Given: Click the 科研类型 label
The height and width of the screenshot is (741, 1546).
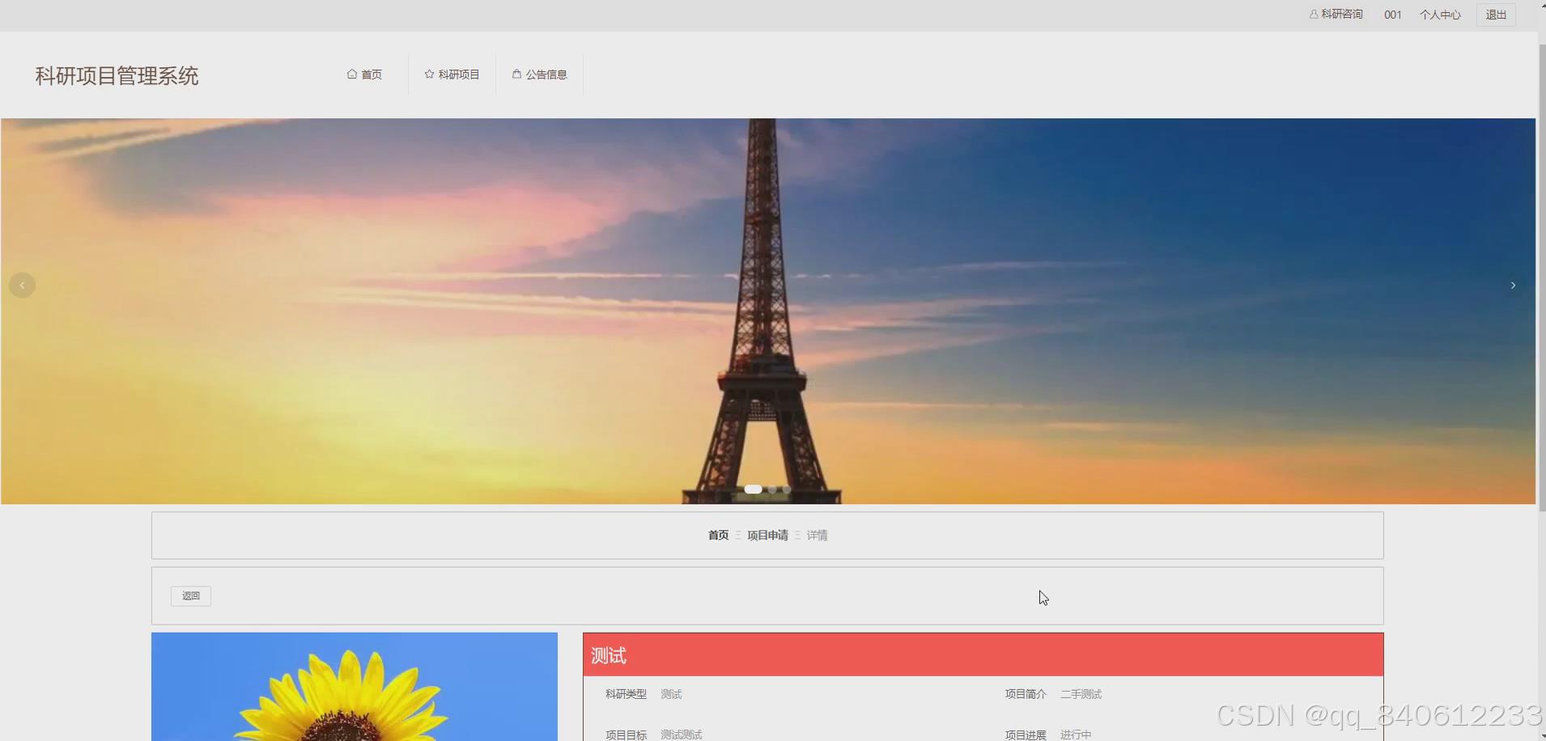Looking at the screenshot, I should click(626, 694).
